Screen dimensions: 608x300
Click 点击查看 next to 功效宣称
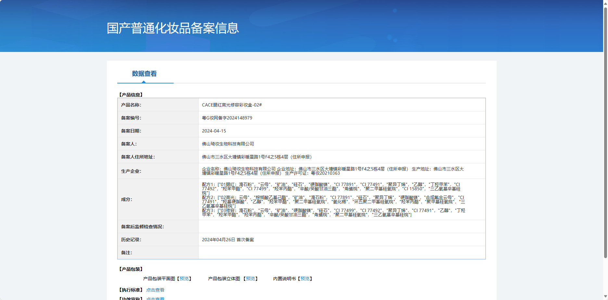click(155, 298)
